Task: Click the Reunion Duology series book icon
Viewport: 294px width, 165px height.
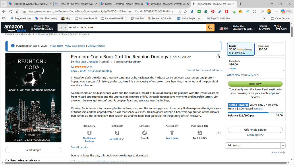Action: click(x=89, y=133)
